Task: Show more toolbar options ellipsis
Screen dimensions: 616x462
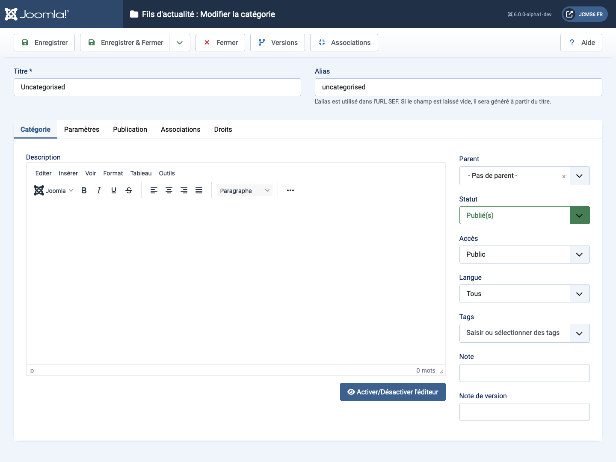Action: (x=290, y=191)
